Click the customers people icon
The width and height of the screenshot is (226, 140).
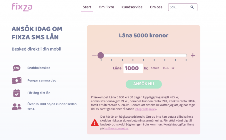point(17,106)
